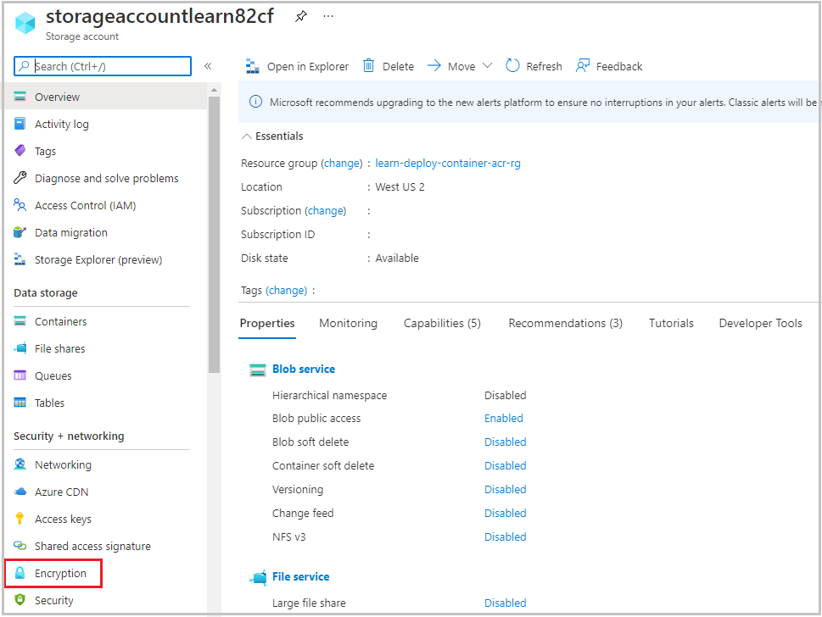Click Disabled link for Change feed

tap(506, 514)
